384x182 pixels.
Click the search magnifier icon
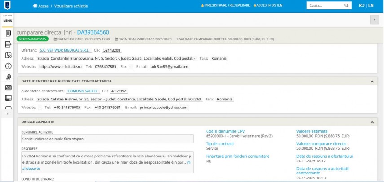[346, 6]
